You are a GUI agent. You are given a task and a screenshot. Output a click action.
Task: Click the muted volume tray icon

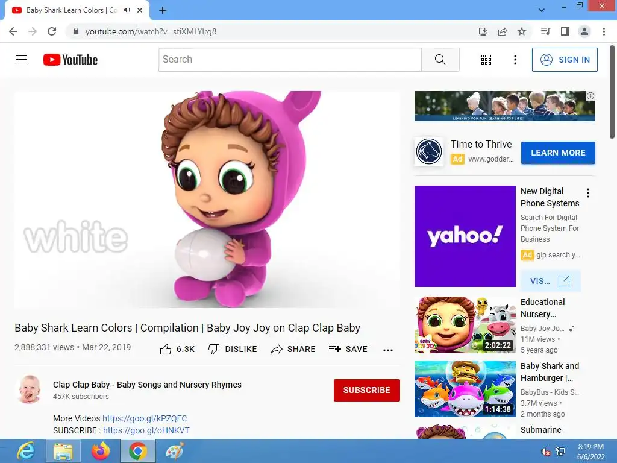[x=545, y=452]
